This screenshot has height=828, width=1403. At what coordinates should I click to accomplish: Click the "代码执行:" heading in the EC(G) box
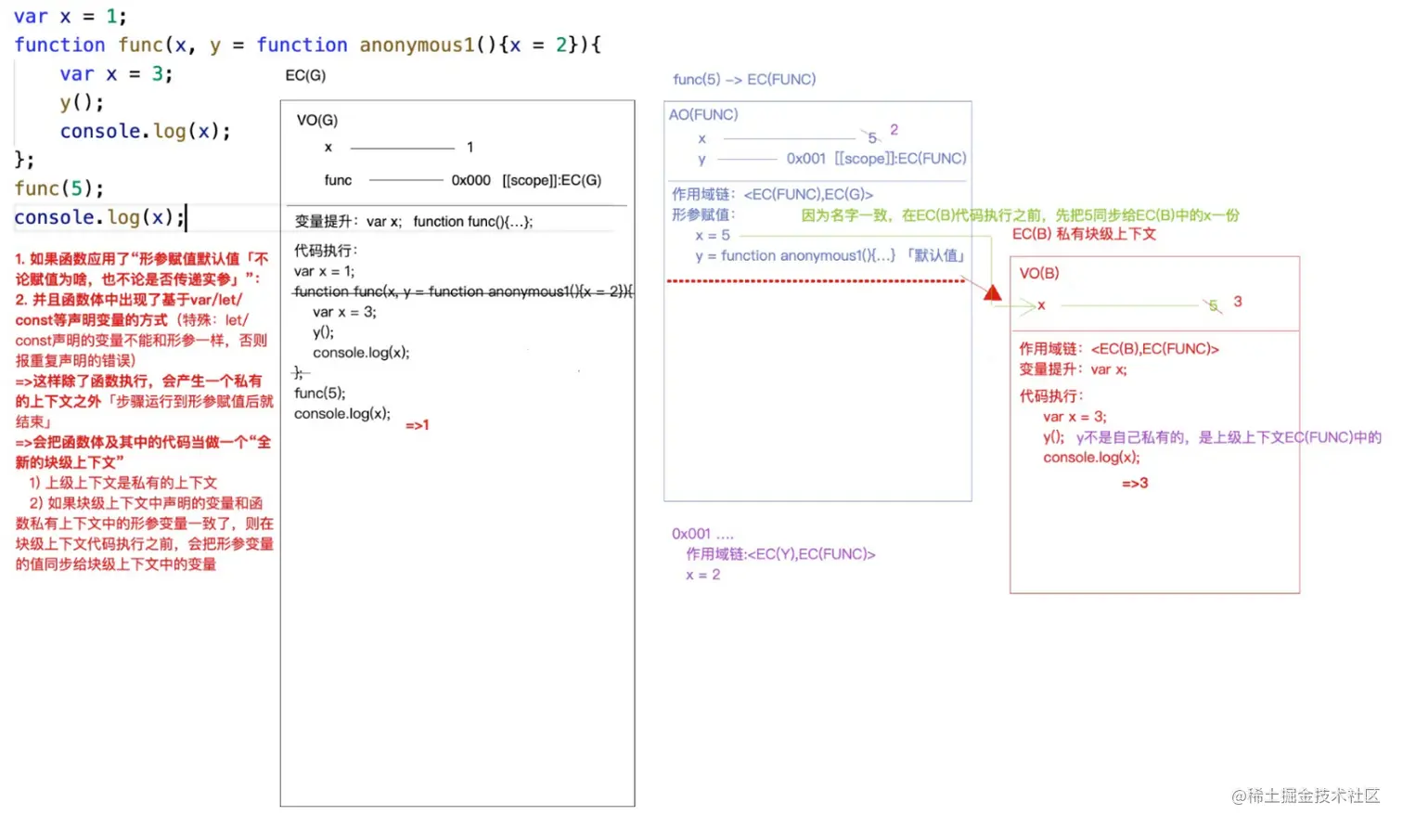click(326, 251)
